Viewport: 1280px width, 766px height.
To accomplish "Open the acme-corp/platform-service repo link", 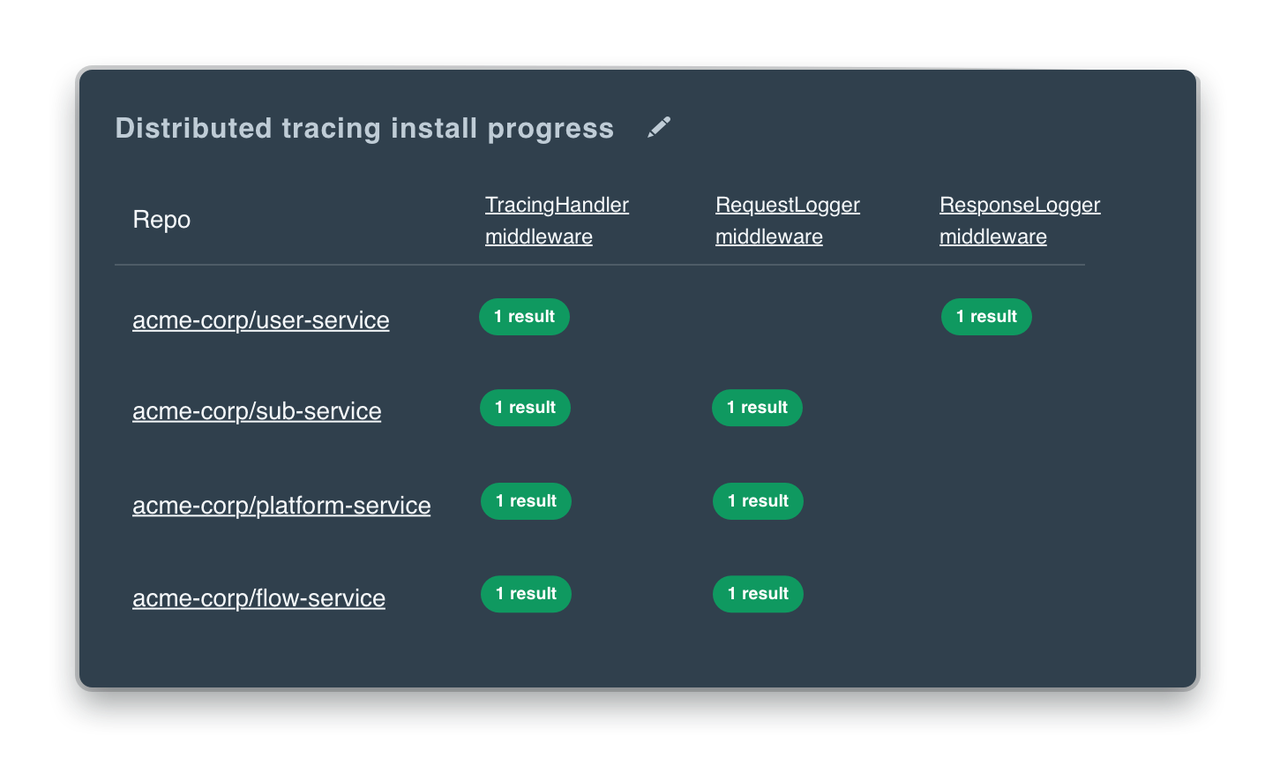I will [x=281, y=505].
